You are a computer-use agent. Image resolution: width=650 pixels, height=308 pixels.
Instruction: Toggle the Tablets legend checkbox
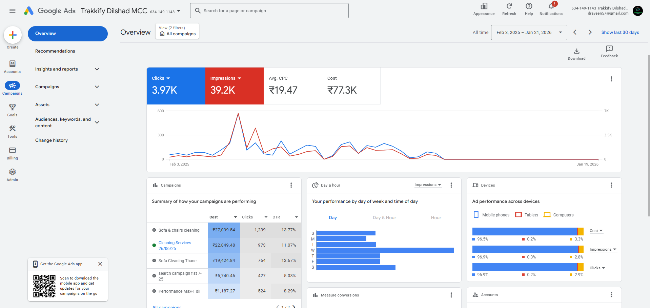(518, 215)
